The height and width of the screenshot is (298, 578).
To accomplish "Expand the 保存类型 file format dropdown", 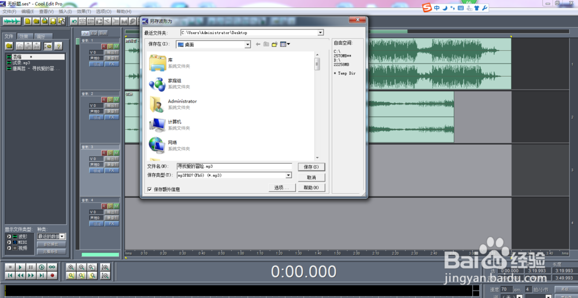I will (x=289, y=175).
